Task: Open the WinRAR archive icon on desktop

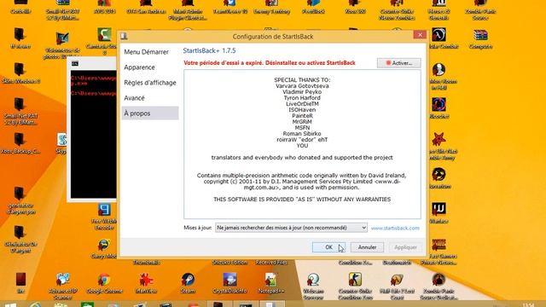Action: (x=480, y=38)
